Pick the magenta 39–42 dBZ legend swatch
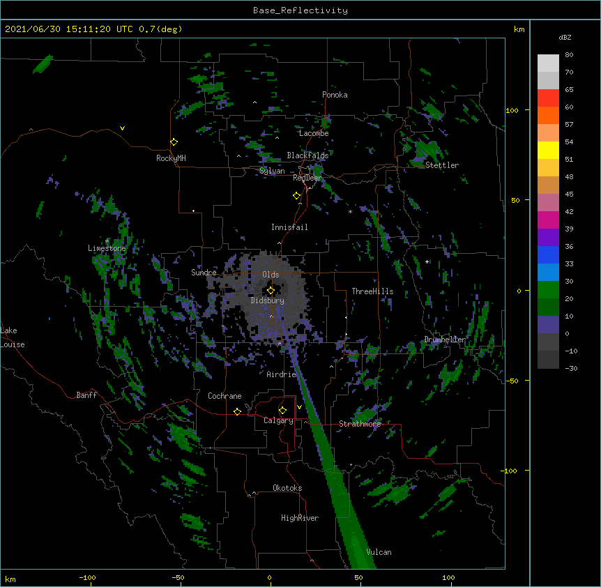The width and height of the screenshot is (601, 587). coord(548,220)
